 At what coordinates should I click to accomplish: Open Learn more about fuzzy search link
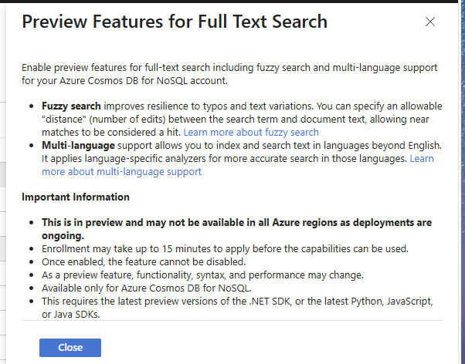click(x=251, y=132)
